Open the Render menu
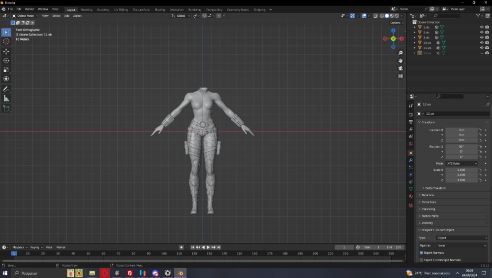Viewport: 492px width, 278px height. pos(30,9)
